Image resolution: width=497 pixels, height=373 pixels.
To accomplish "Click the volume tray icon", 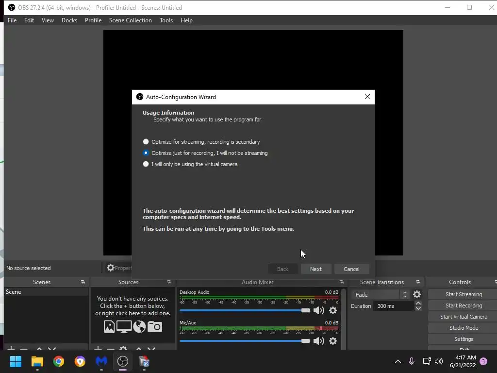I will pyautogui.click(x=439, y=361).
